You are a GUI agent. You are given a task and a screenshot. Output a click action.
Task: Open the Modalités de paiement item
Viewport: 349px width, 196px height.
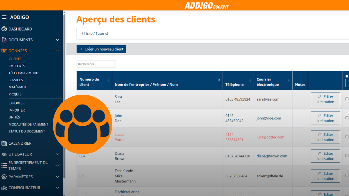pyautogui.click(x=28, y=124)
